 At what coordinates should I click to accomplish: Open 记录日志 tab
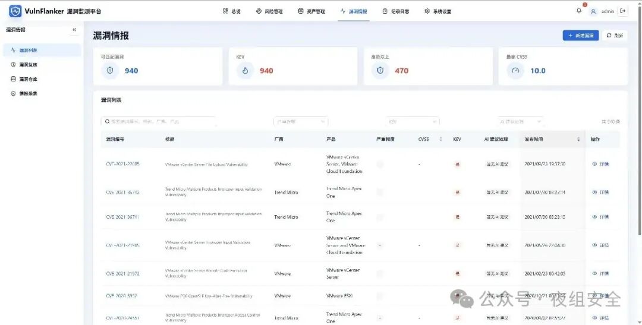pos(396,11)
